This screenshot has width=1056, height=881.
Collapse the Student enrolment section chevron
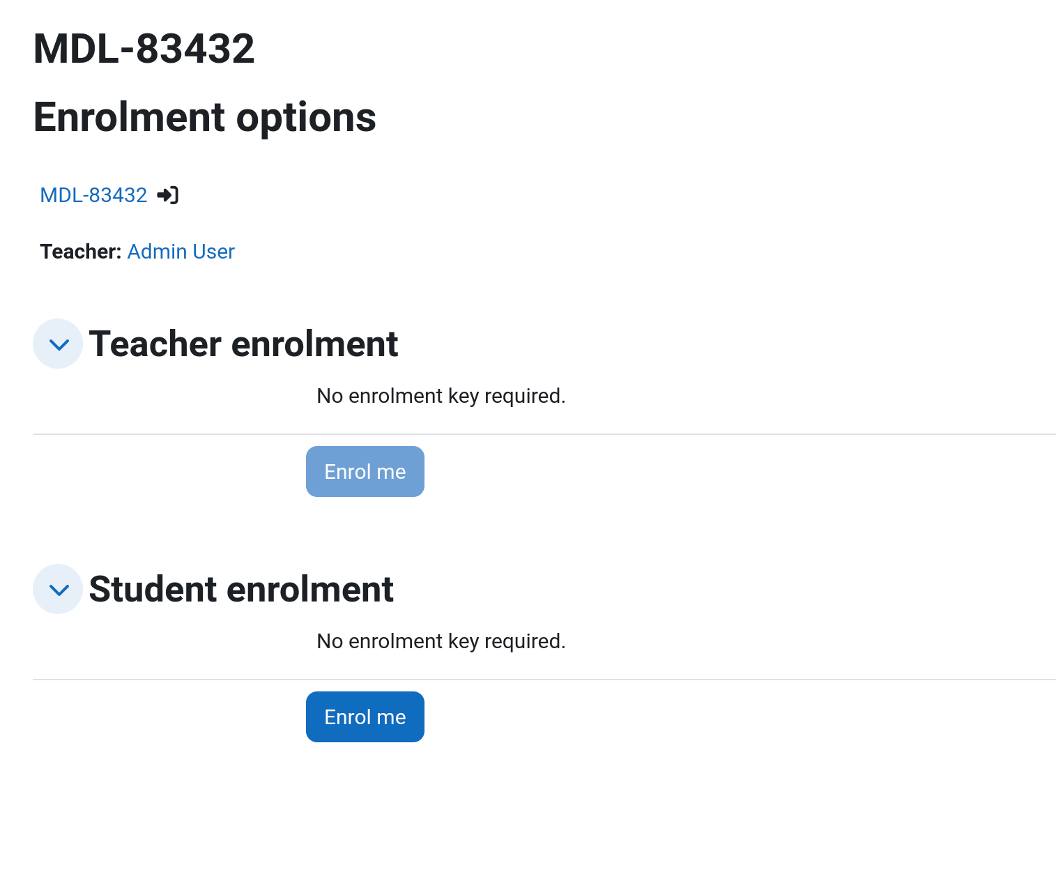coord(58,589)
